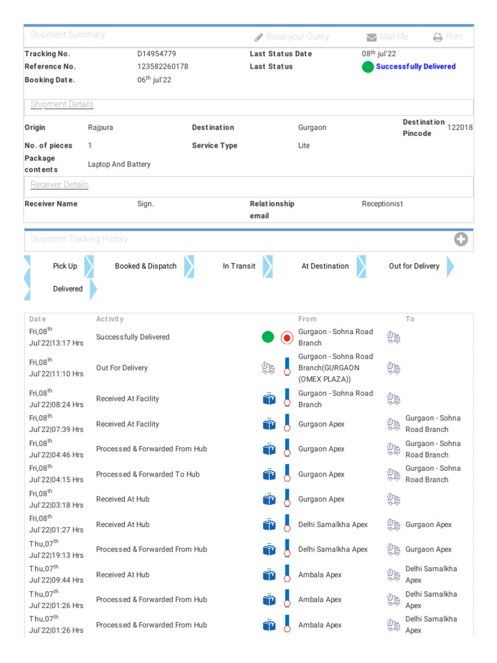This screenshot has width=497, height=663.
Task: Click green status indicator beside Last Status
Action: pyautogui.click(x=368, y=67)
